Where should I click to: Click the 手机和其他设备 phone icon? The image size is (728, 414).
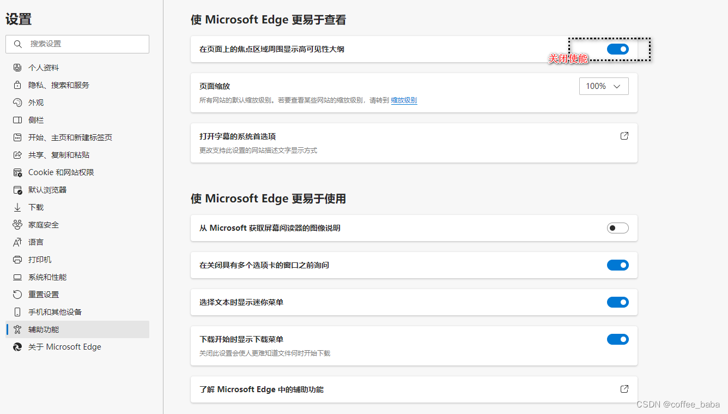click(17, 312)
